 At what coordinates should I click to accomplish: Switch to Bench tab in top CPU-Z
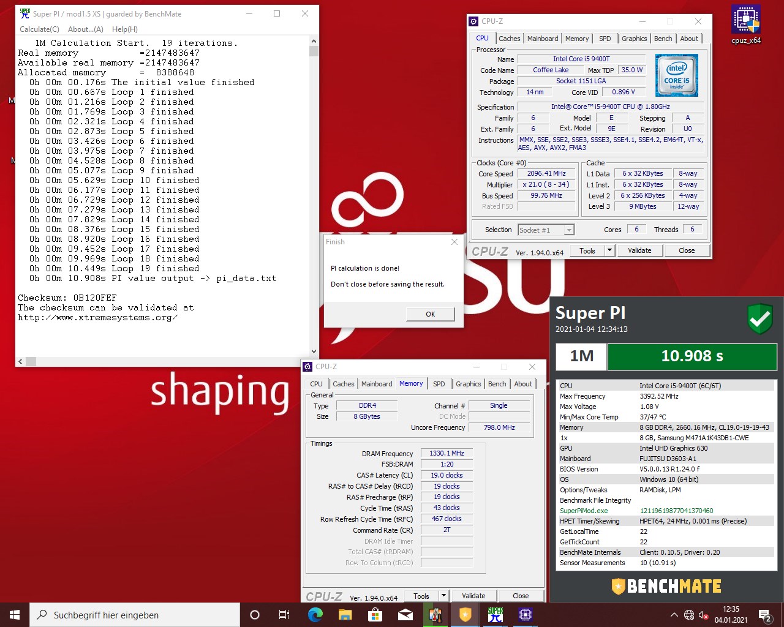[663, 39]
